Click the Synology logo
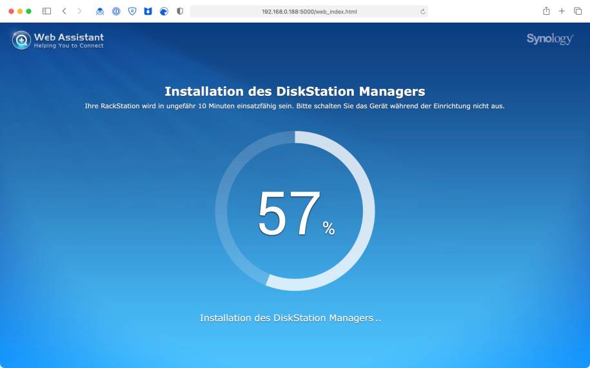The image size is (590, 368). tap(550, 39)
